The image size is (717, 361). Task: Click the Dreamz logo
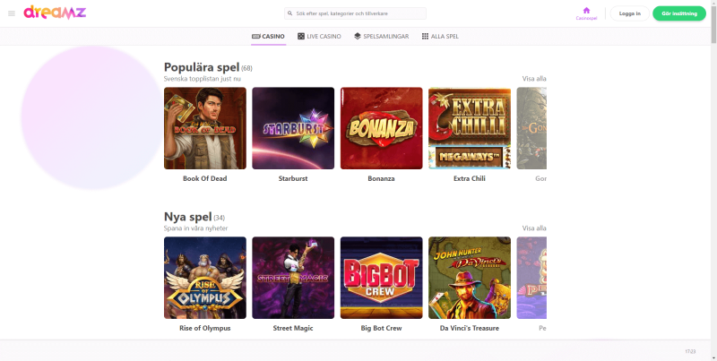55,13
